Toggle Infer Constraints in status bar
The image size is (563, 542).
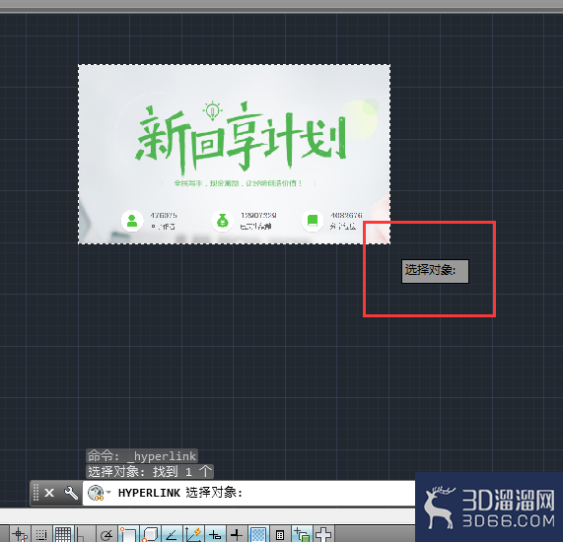point(20,534)
